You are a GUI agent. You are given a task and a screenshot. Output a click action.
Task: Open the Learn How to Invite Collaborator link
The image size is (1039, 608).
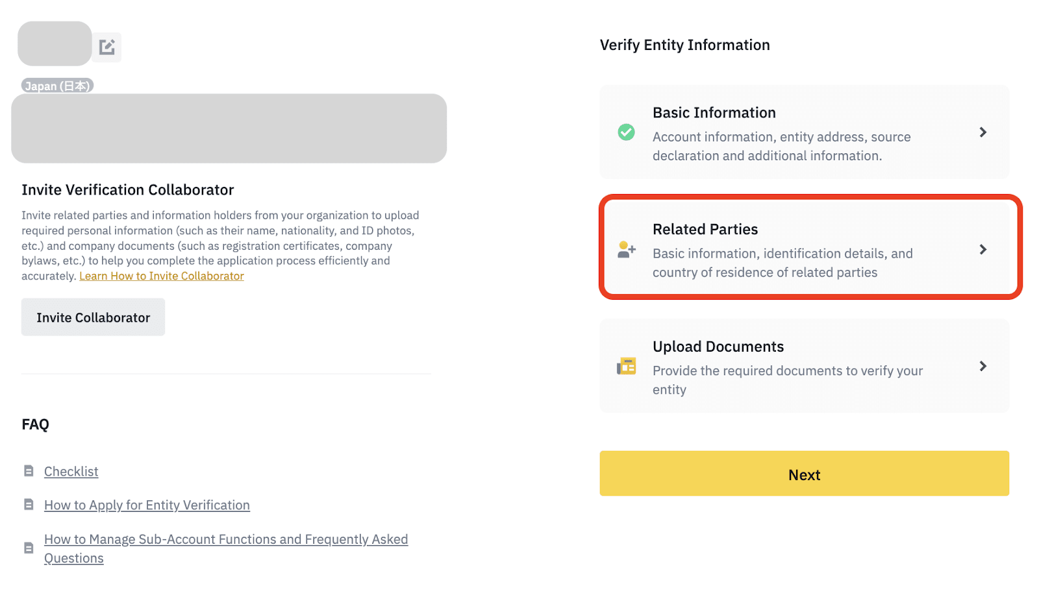pyautogui.click(x=162, y=276)
